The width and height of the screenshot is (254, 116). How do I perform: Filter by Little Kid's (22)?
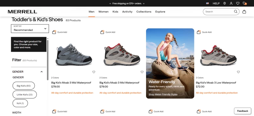(25, 94)
